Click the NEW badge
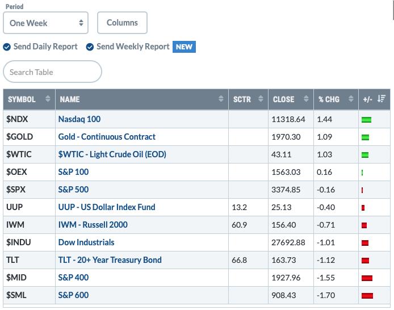 pyautogui.click(x=184, y=47)
